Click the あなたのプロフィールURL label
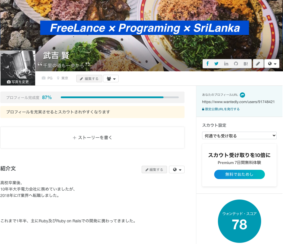 tap(220, 95)
